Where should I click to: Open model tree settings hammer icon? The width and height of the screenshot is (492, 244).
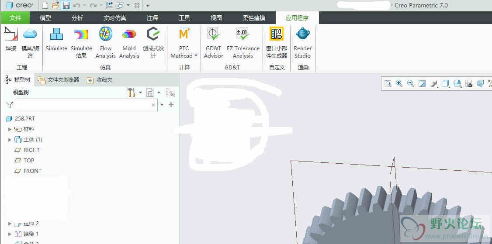[x=131, y=93]
